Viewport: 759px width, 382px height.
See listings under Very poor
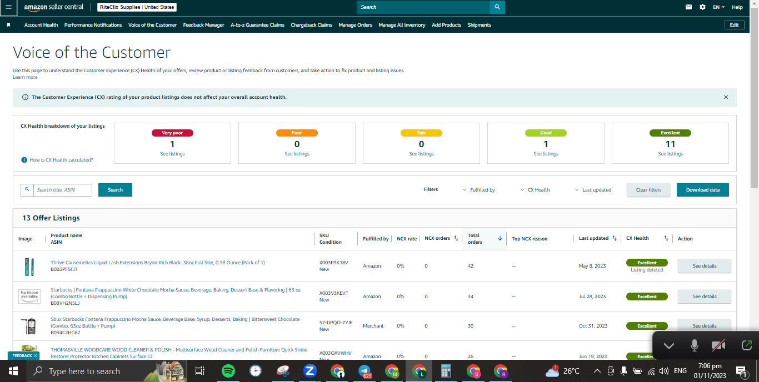[172, 154]
